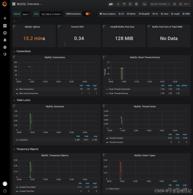The image size is (193, 195).
Task: Open the OS dashboards menu
Action: pos(121,14)
